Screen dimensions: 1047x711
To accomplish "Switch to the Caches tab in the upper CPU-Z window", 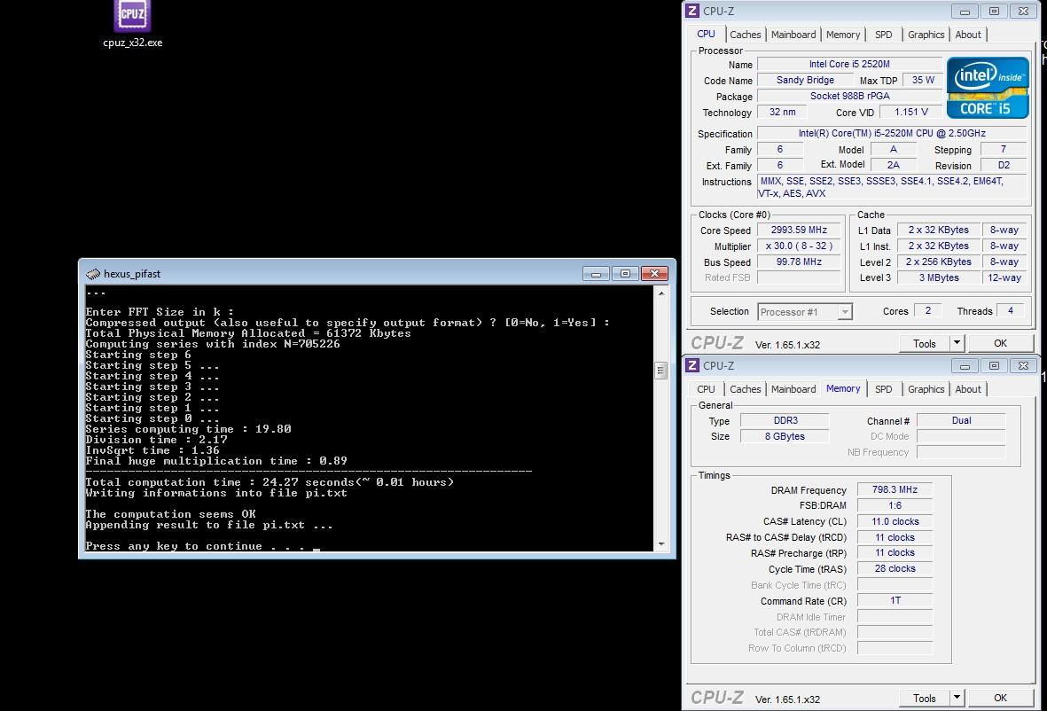I will pos(746,35).
